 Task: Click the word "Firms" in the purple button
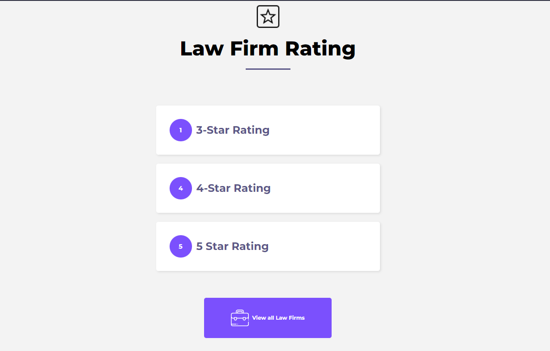297,318
